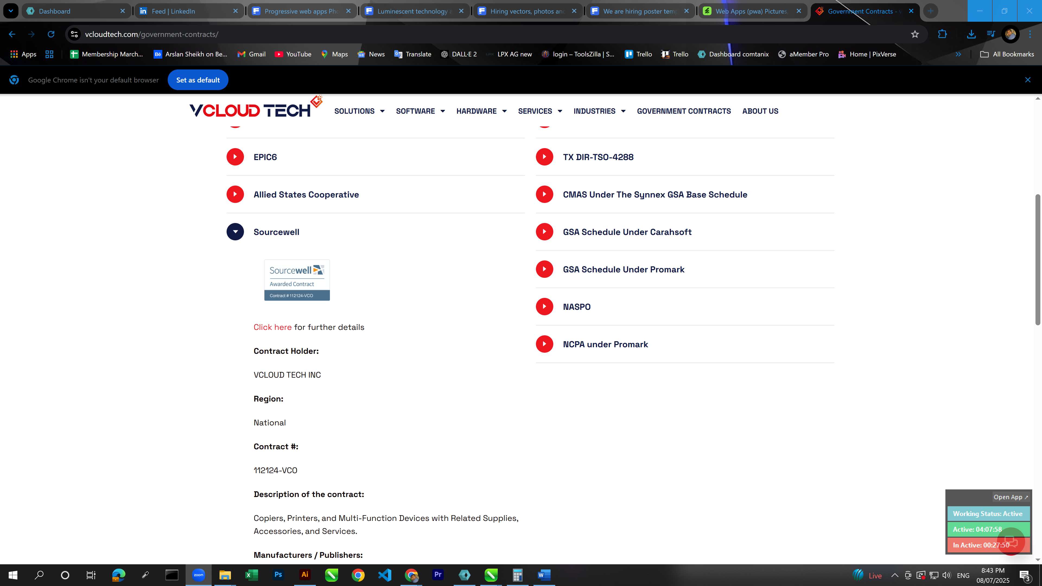
Task: Click the browser back arrow
Action: click(12, 34)
